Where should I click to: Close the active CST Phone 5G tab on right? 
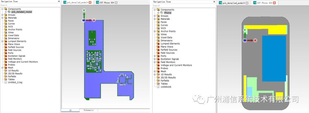(274, 3)
